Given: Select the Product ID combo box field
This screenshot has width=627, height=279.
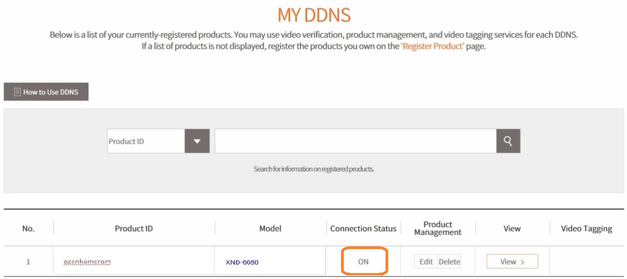Looking at the screenshot, I should [x=158, y=141].
